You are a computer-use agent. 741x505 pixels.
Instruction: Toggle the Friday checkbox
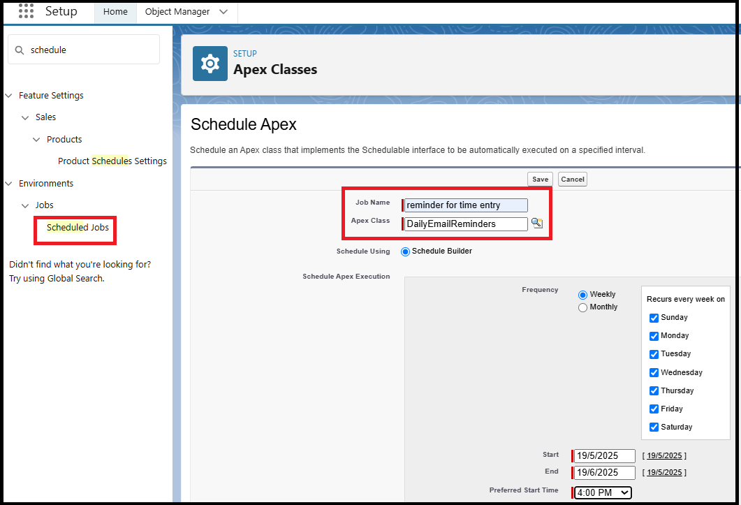(654, 409)
